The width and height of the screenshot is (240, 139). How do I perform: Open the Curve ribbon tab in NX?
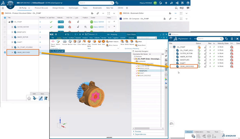pyautogui.click(x=65, y=38)
